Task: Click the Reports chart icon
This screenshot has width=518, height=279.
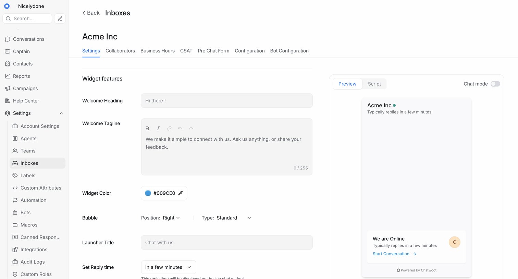Action: [x=8, y=76]
